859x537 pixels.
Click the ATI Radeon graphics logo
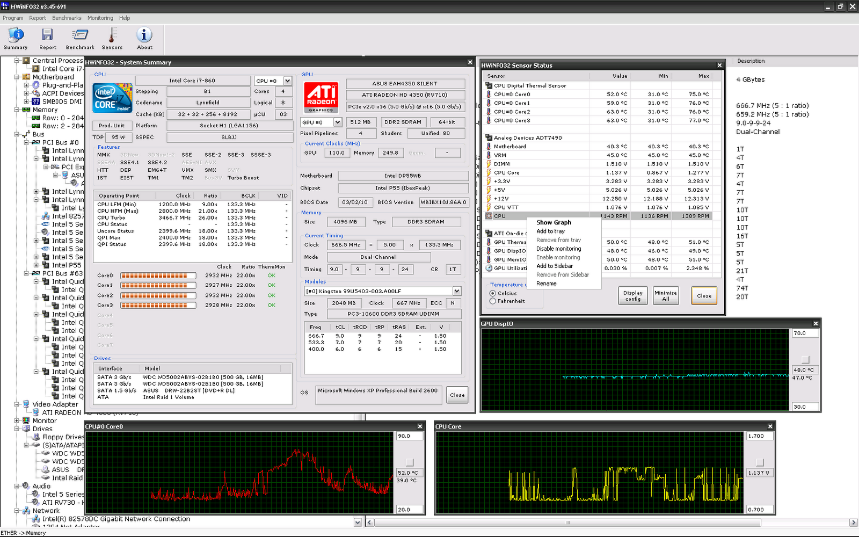[321, 97]
